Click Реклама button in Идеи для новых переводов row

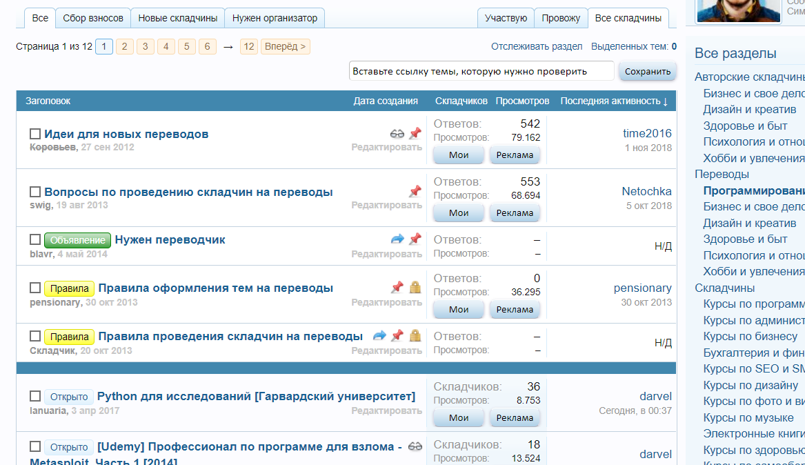tap(515, 155)
